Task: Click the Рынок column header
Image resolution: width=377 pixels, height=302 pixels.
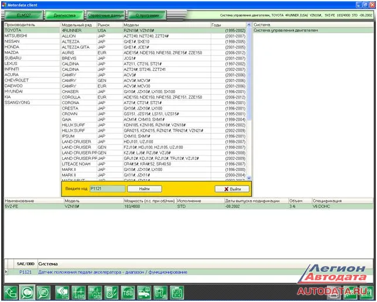Action: [109, 25]
